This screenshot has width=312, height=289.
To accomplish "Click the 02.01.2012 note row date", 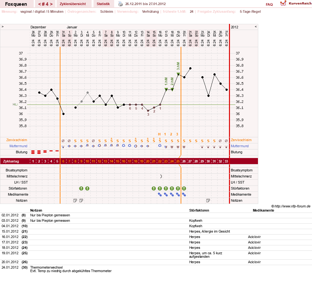I will [10, 215].
